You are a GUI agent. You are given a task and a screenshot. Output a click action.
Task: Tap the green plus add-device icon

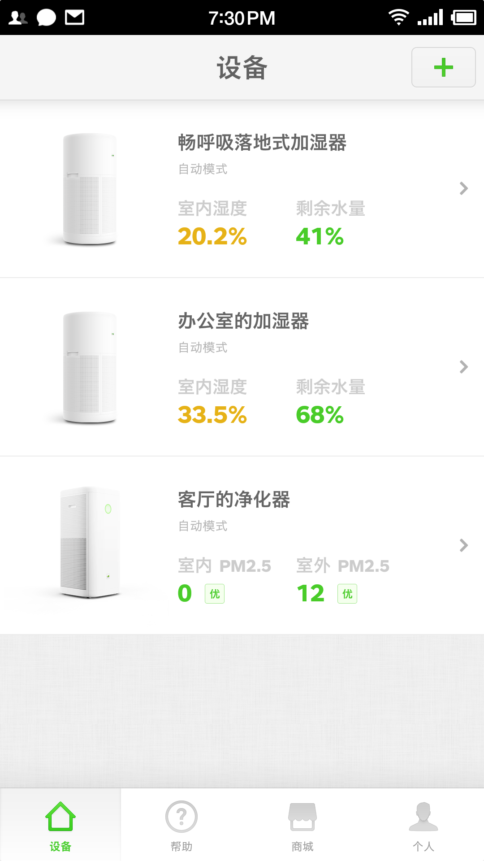443,67
